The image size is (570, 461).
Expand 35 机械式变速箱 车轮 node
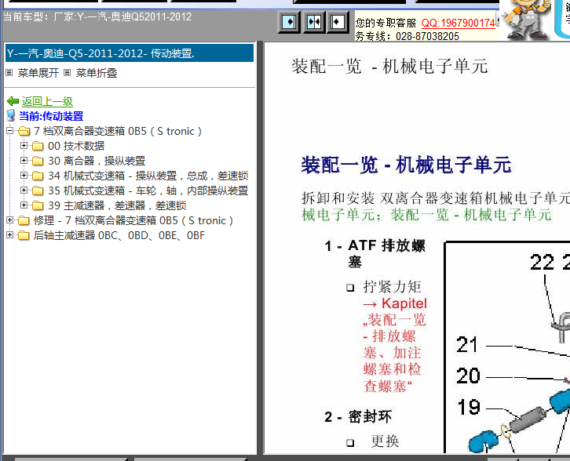coord(24,191)
